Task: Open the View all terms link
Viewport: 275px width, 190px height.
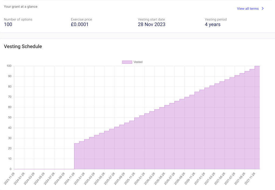Action: click(247, 9)
